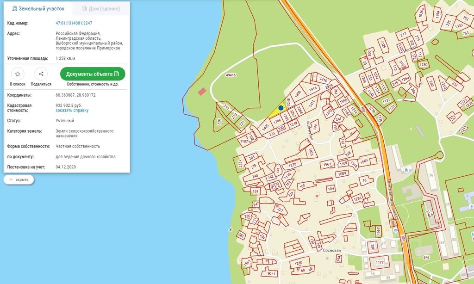474x284 pixels.
Task: Click the location pin icon on Земельный участок tab
Action: 14,8
